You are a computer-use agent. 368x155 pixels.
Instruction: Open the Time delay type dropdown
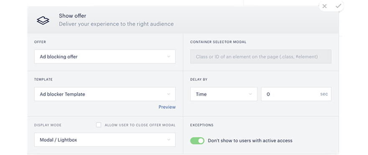point(224,94)
